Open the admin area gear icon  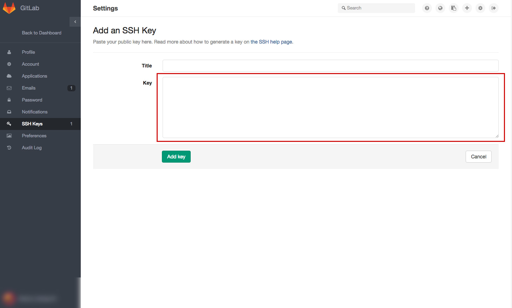click(480, 8)
